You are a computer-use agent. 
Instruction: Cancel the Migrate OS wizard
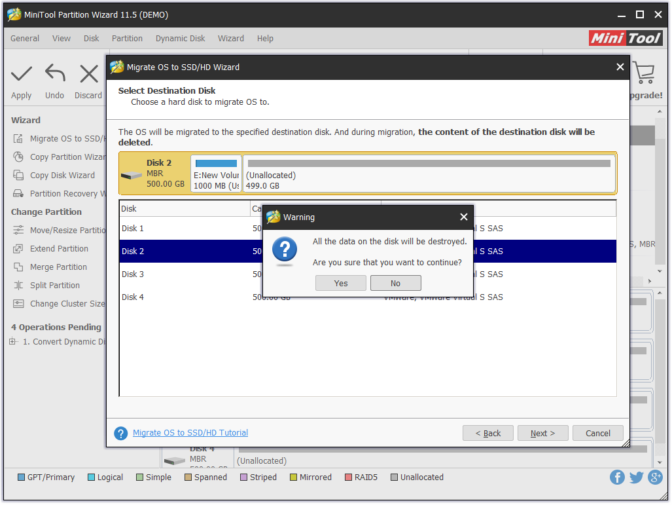click(598, 434)
